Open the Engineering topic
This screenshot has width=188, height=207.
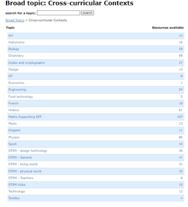[17, 90]
